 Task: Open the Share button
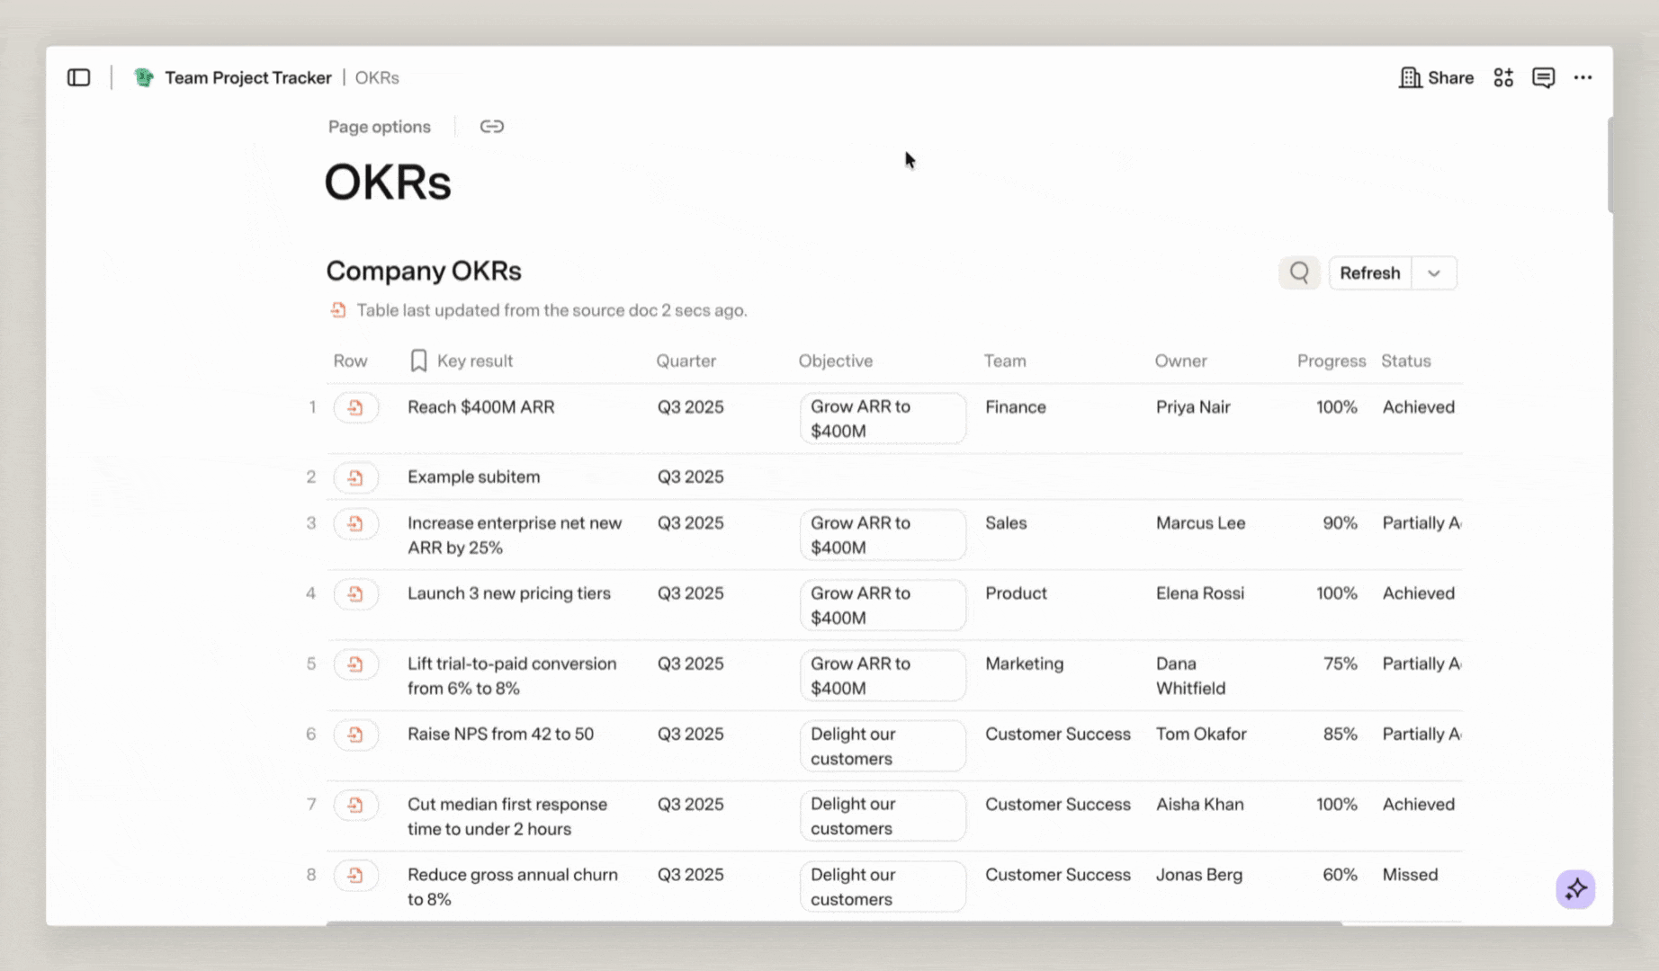click(x=1437, y=77)
